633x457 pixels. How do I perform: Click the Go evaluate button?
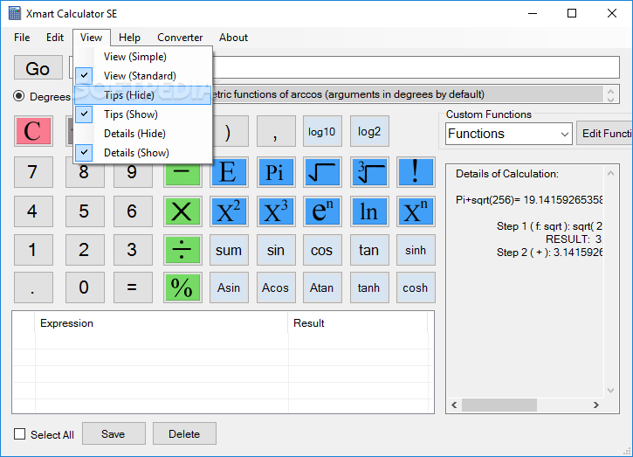point(38,67)
